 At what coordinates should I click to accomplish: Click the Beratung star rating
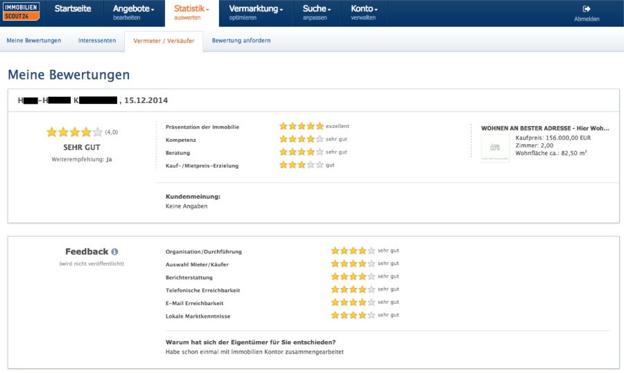(302, 152)
